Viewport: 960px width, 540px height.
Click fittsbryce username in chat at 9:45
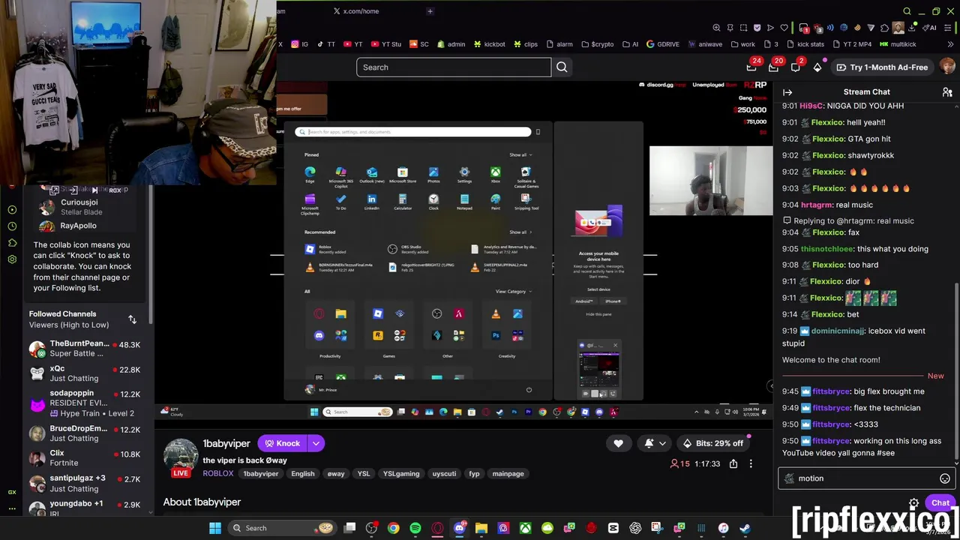point(831,391)
